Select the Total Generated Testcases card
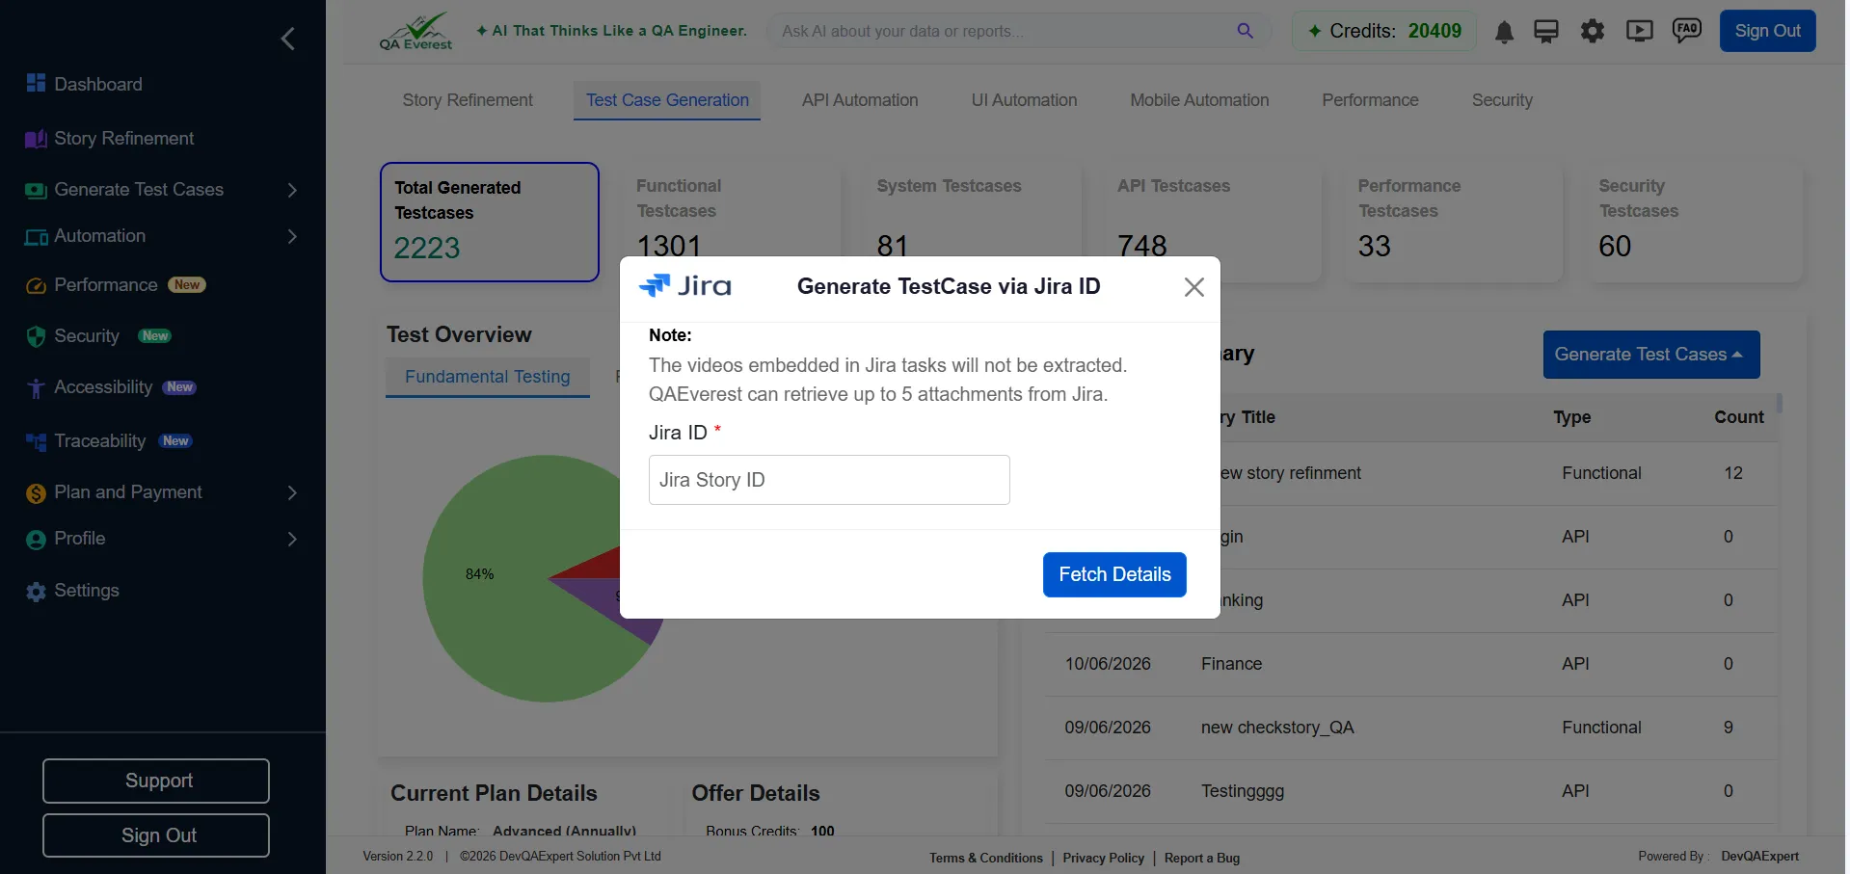This screenshot has height=874, width=1850. [490, 223]
